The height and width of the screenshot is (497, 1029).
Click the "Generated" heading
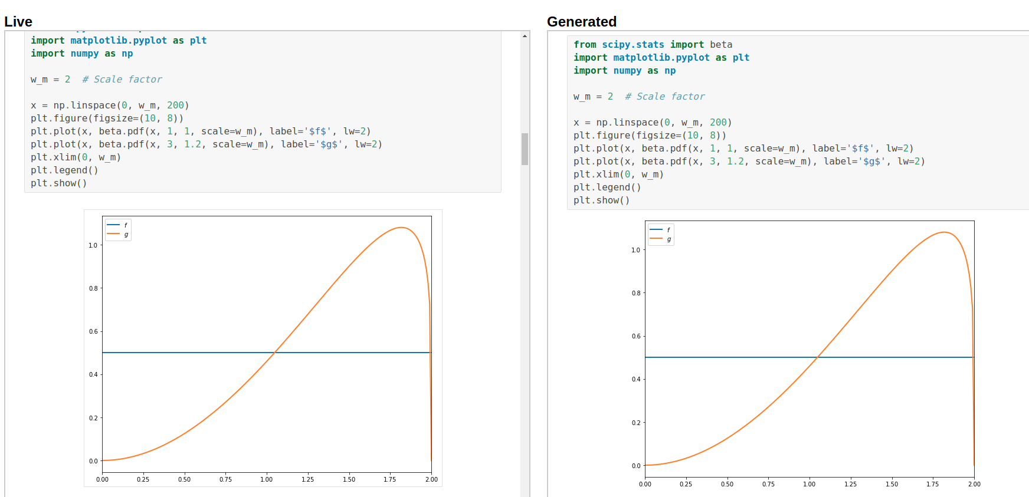click(581, 22)
